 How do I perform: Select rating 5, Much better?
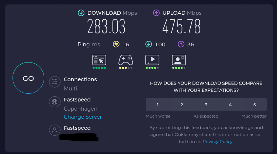coord(255,104)
